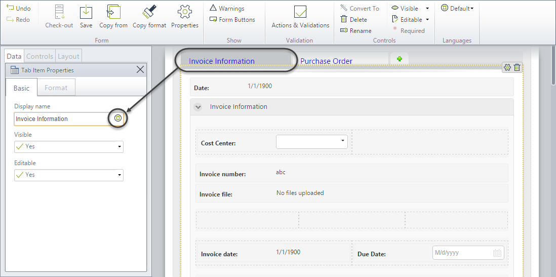Delete the tab container with trash icon
The image size is (556, 277).
[x=518, y=67]
